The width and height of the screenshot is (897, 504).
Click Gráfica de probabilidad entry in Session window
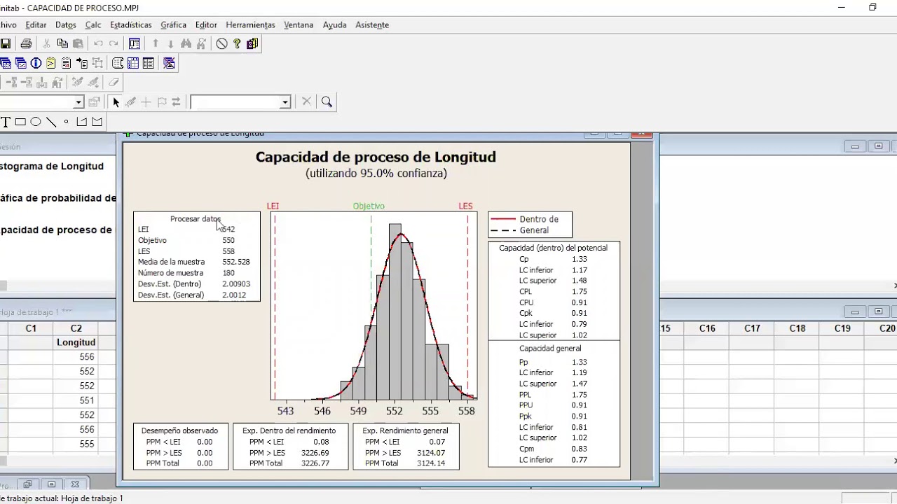58,198
